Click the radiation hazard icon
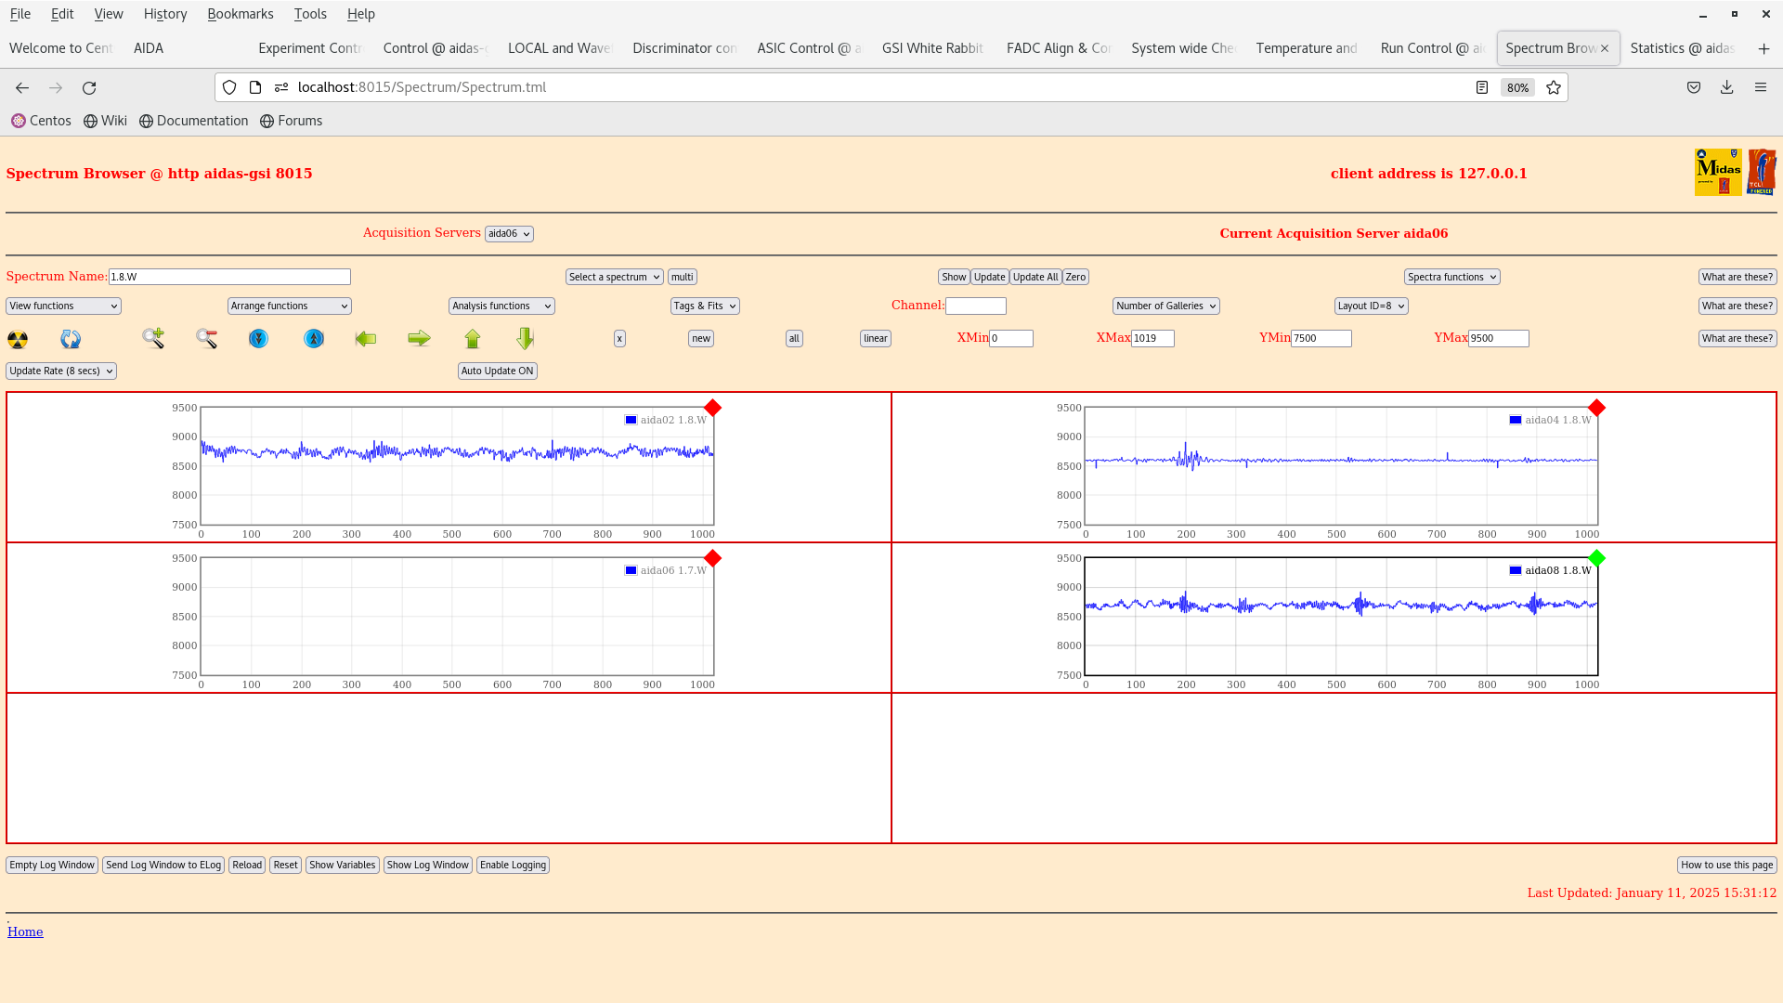Screen dimensions: 1783x1003 [18, 339]
